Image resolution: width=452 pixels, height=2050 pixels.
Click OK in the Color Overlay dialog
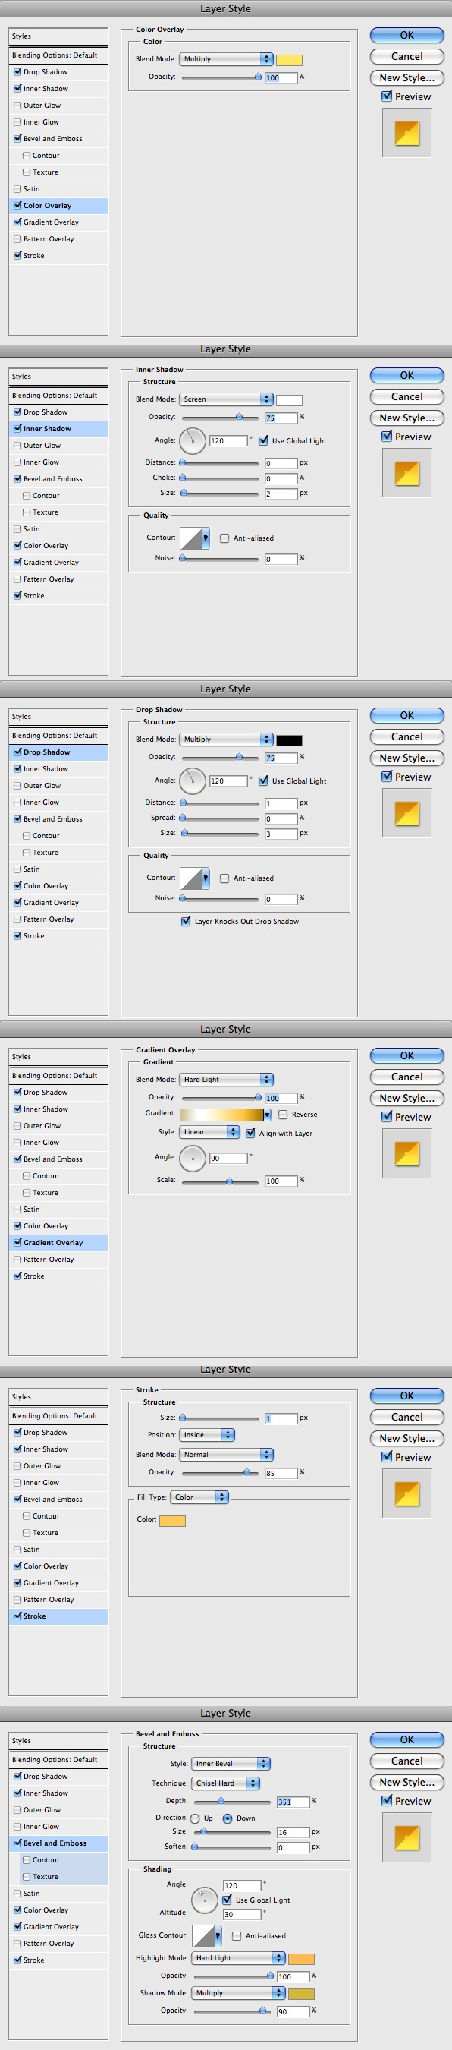click(406, 35)
